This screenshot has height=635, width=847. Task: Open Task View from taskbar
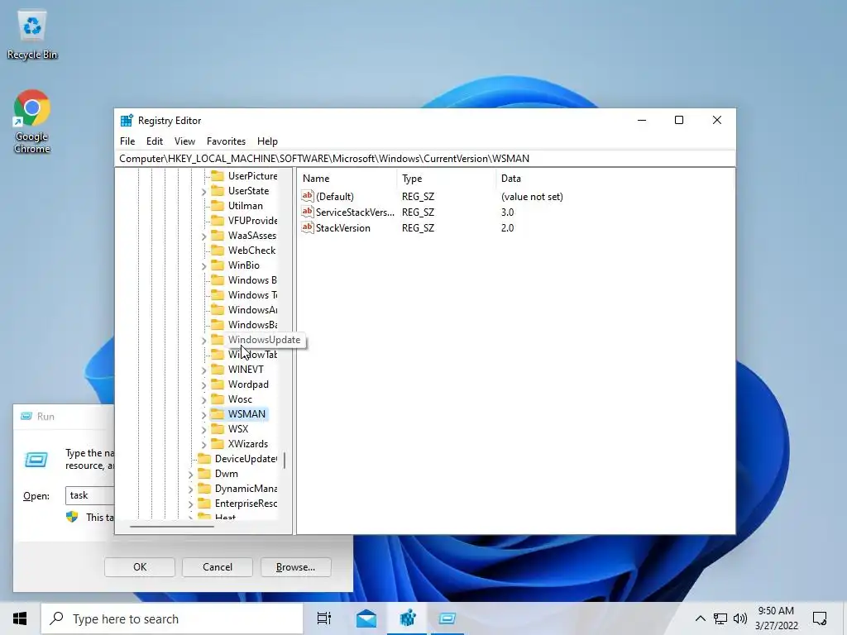click(324, 618)
